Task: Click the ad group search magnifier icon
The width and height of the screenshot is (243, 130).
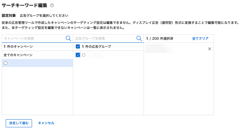Action: point(139,38)
